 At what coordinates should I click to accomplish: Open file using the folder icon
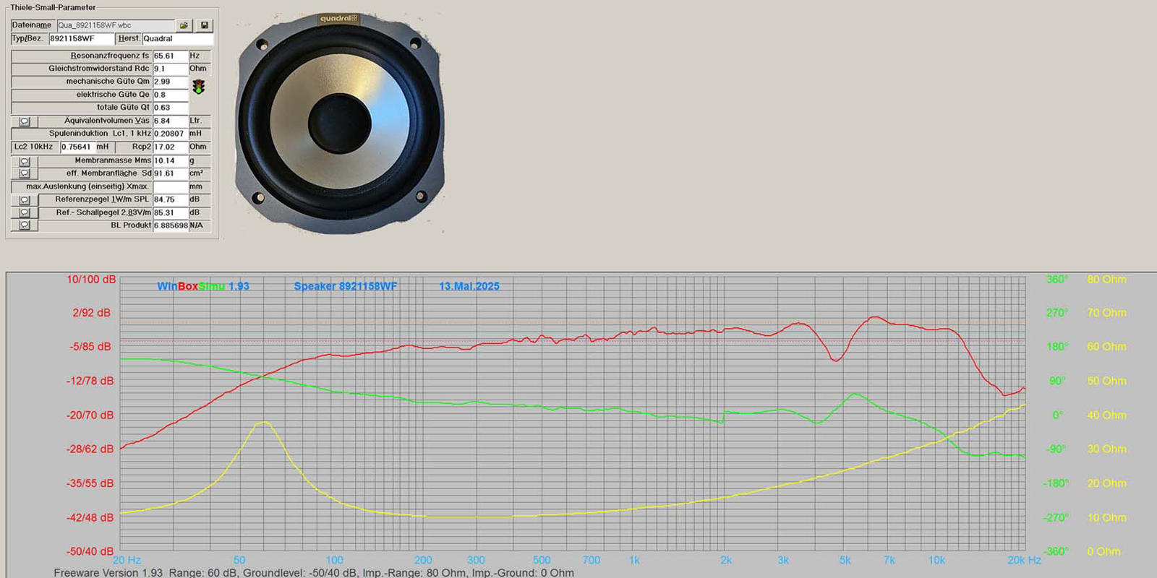coord(184,25)
